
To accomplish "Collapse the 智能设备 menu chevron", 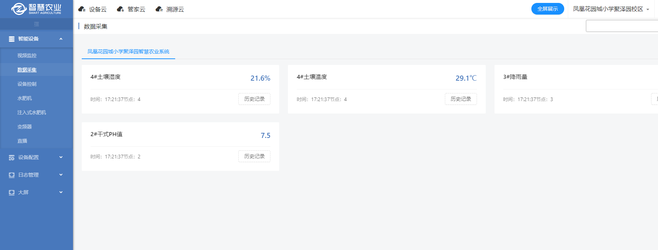I will (61, 39).
